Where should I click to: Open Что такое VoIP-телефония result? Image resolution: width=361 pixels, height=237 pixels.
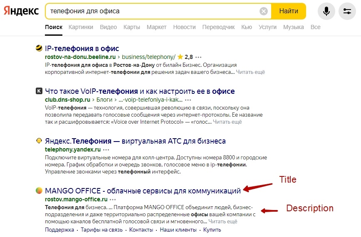pos(140,91)
